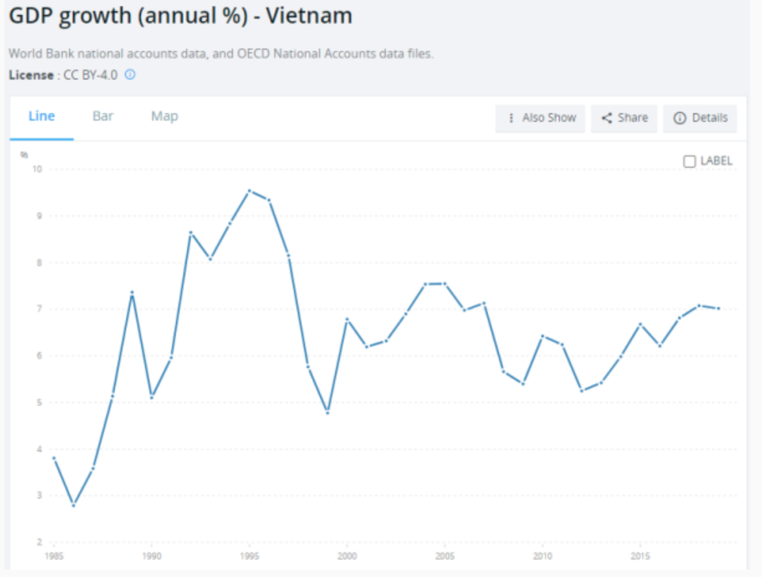Click the share icon in the toolbar

coord(607,118)
